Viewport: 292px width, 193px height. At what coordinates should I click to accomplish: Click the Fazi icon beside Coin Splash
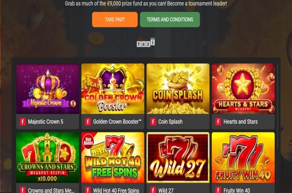[153, 122]
